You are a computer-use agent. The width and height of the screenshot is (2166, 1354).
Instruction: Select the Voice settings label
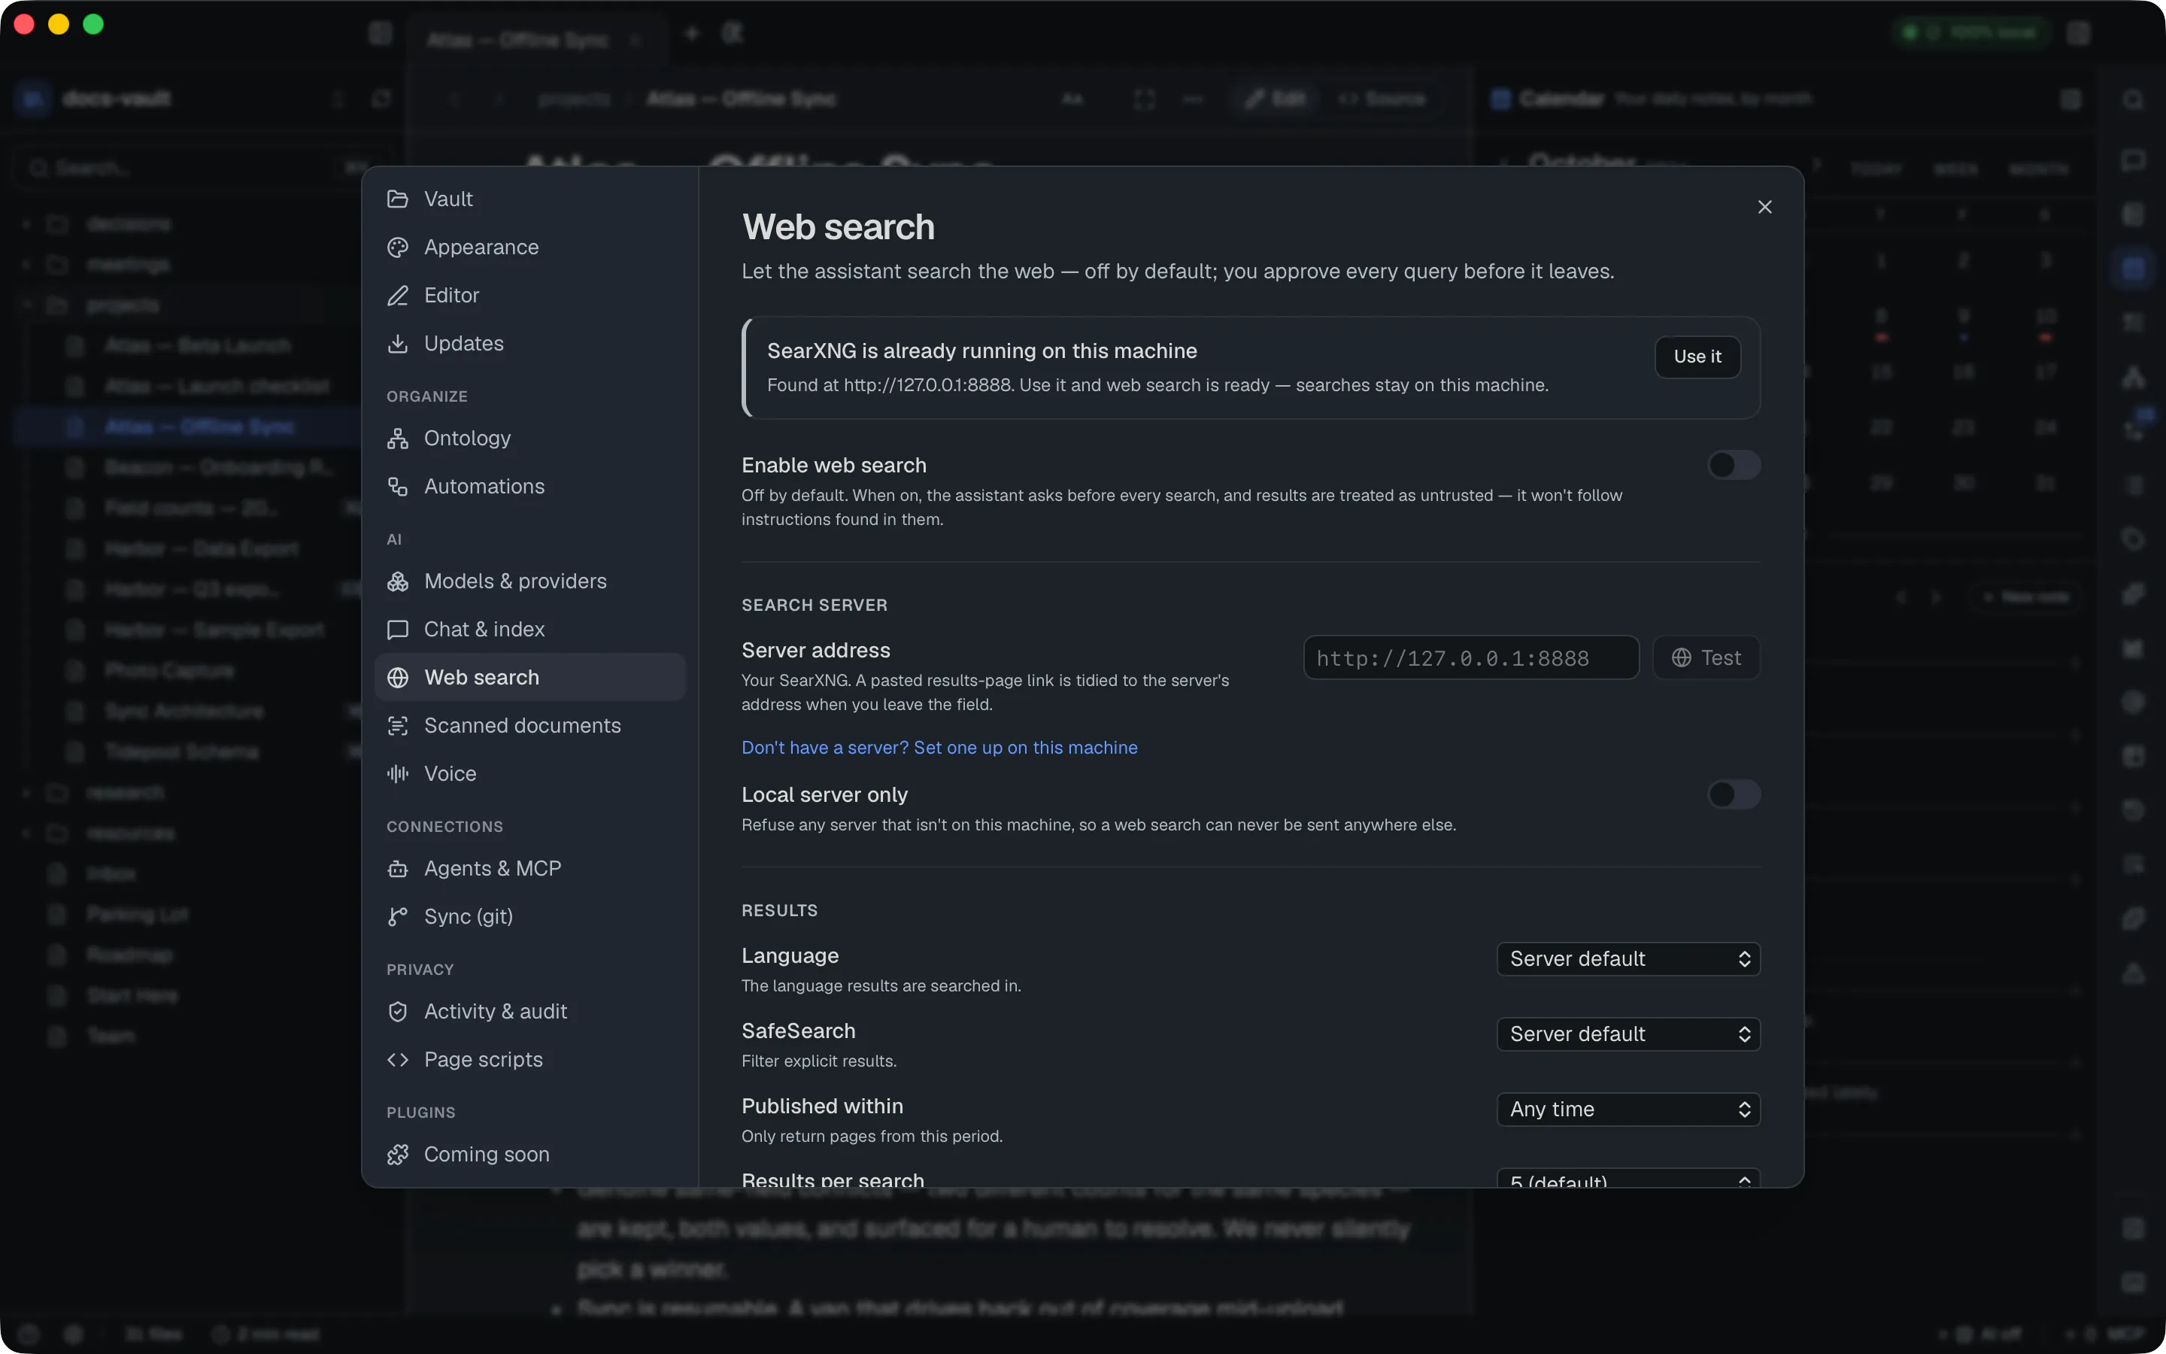pos(450,774)
